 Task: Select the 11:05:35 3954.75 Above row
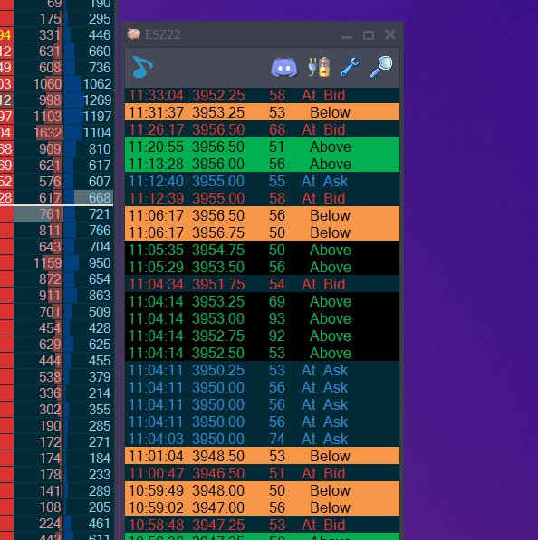tap(262, 250)
